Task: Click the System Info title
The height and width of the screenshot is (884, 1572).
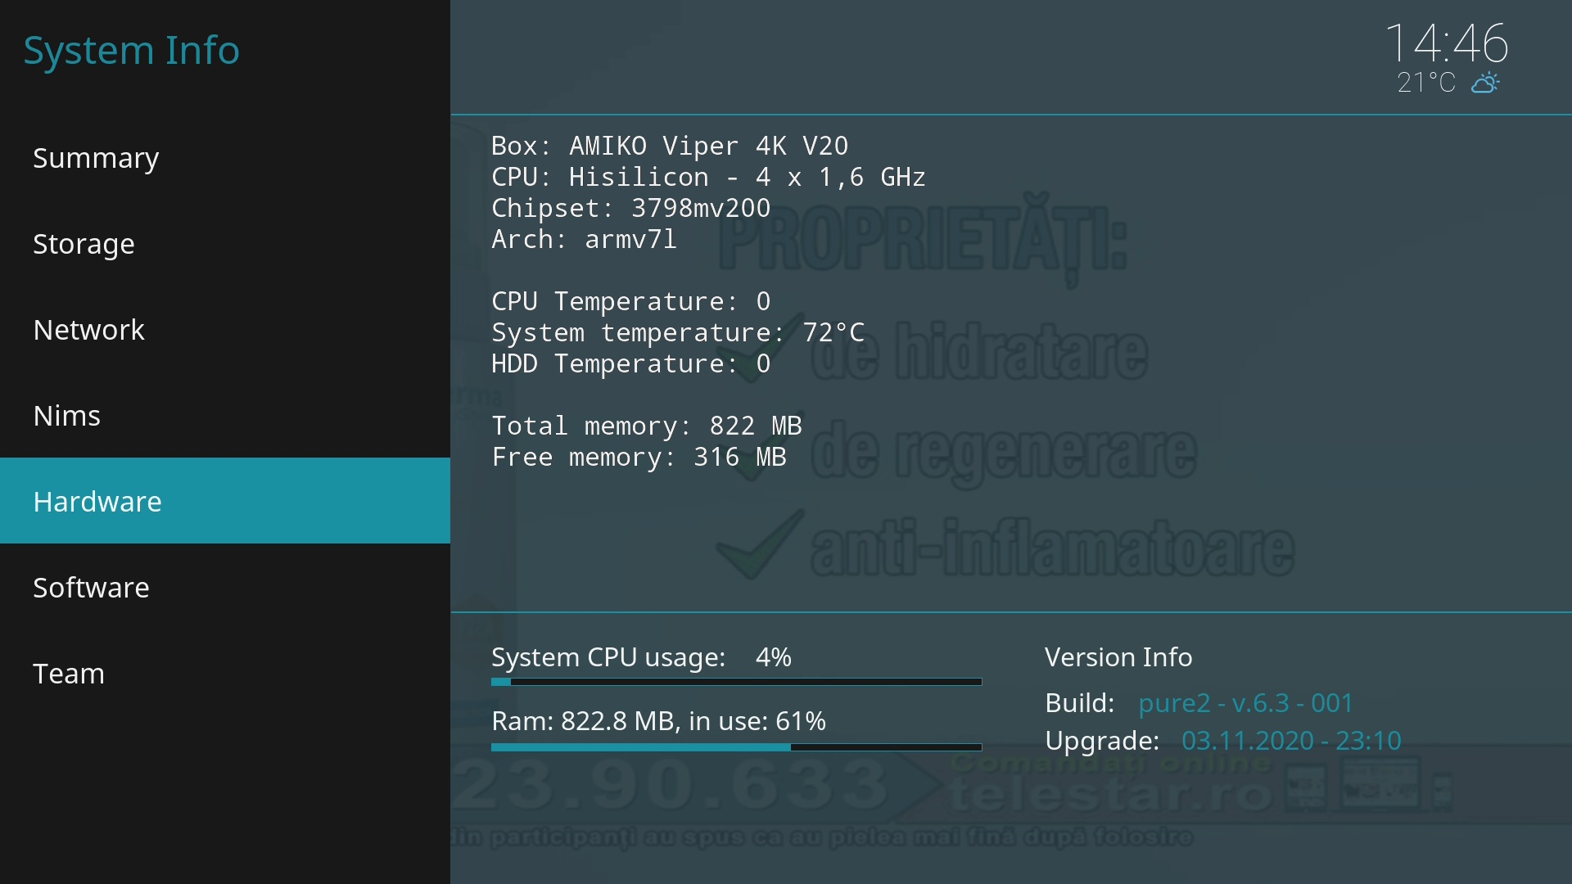Action: point(131,50)
